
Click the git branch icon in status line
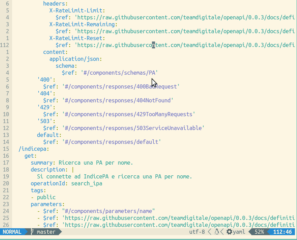[x=32, y=232]
